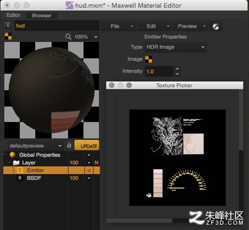
Task: Increase Intensity with the up arrow
Action: pyautogui.click(x=177, y=69)
